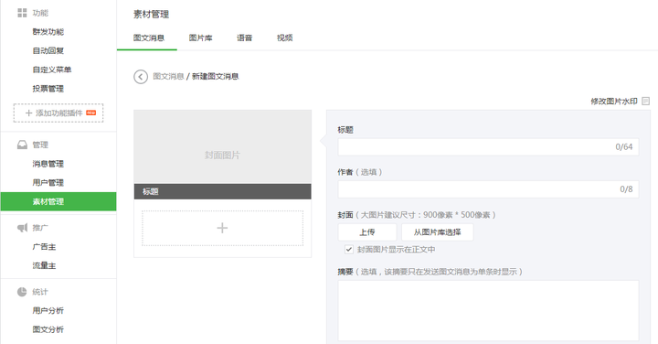Toggle the 修改图片水印 checkbox

646,102
